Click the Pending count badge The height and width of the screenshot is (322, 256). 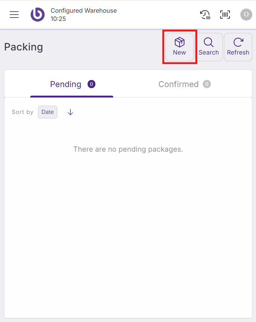pos(92,84)
